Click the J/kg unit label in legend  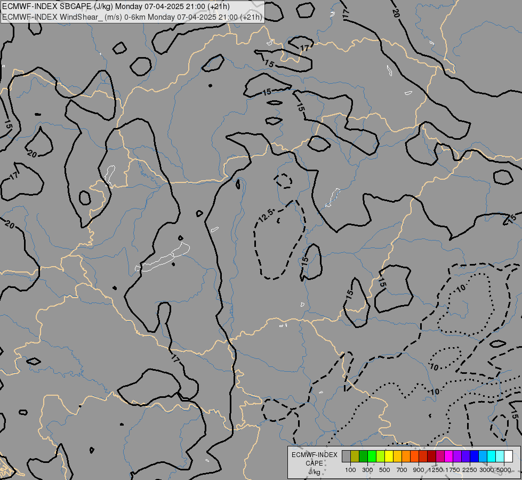coord(314,472)
